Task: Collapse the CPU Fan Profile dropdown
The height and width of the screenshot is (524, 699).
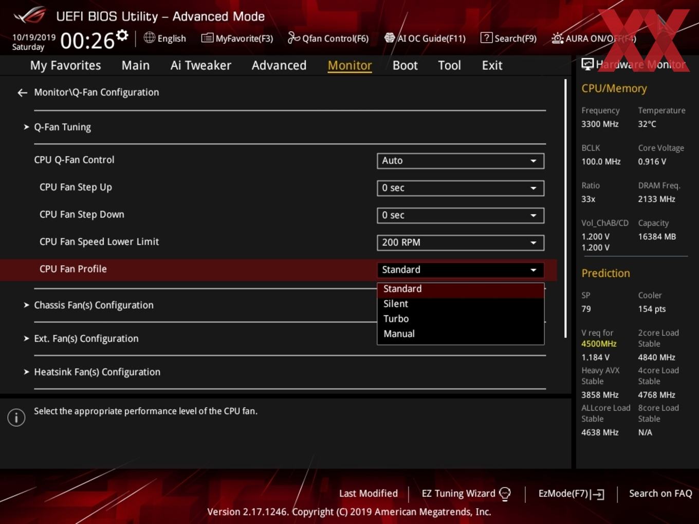Action: pos(461,270)
